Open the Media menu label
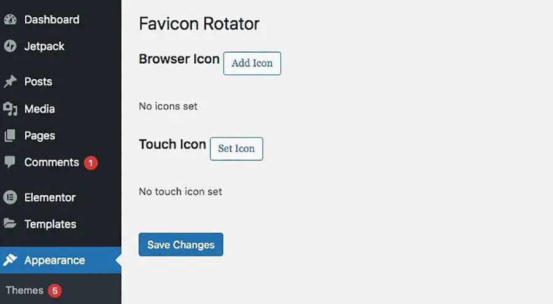Screen dimensions: 553x304 tap(39, 109)
